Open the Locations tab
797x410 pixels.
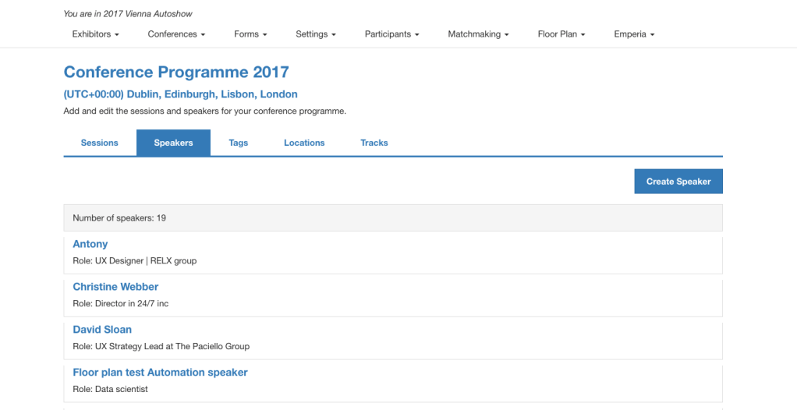click(x=304, y=143)
